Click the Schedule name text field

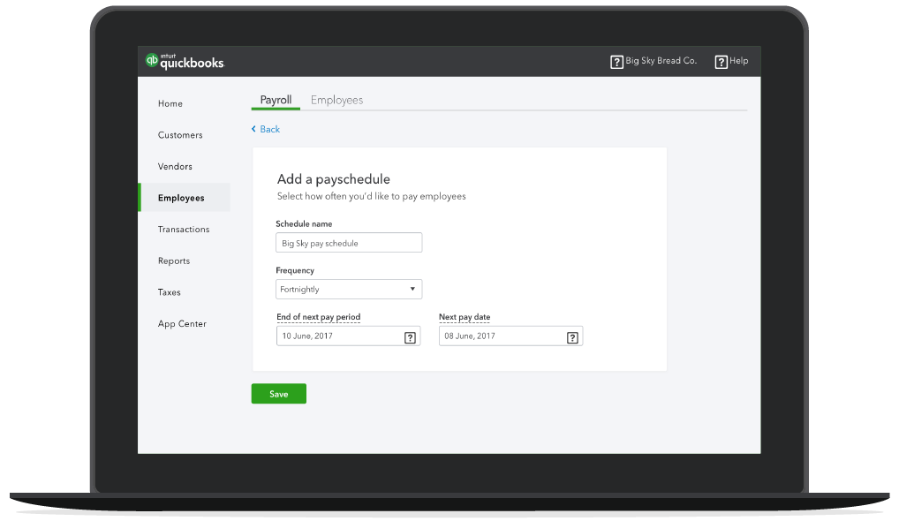pyautogui.click(x=348, y=243)
